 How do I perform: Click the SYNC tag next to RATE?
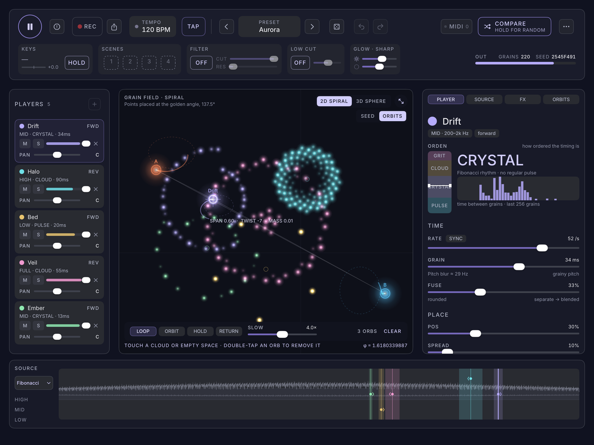(456, 239)
